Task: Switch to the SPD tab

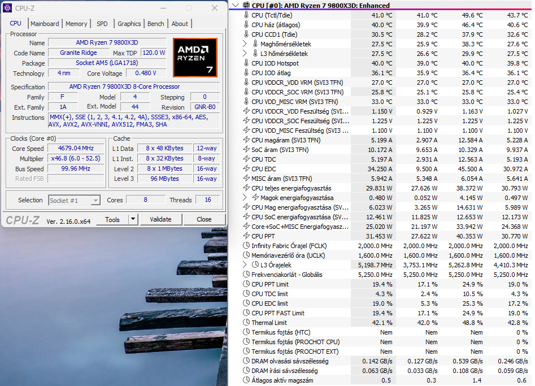Action: pyautogui.click(x=102, y=24)
